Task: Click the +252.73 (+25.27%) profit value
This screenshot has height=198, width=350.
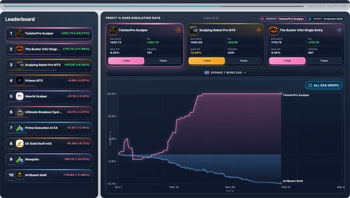Action: pos(75,33)
